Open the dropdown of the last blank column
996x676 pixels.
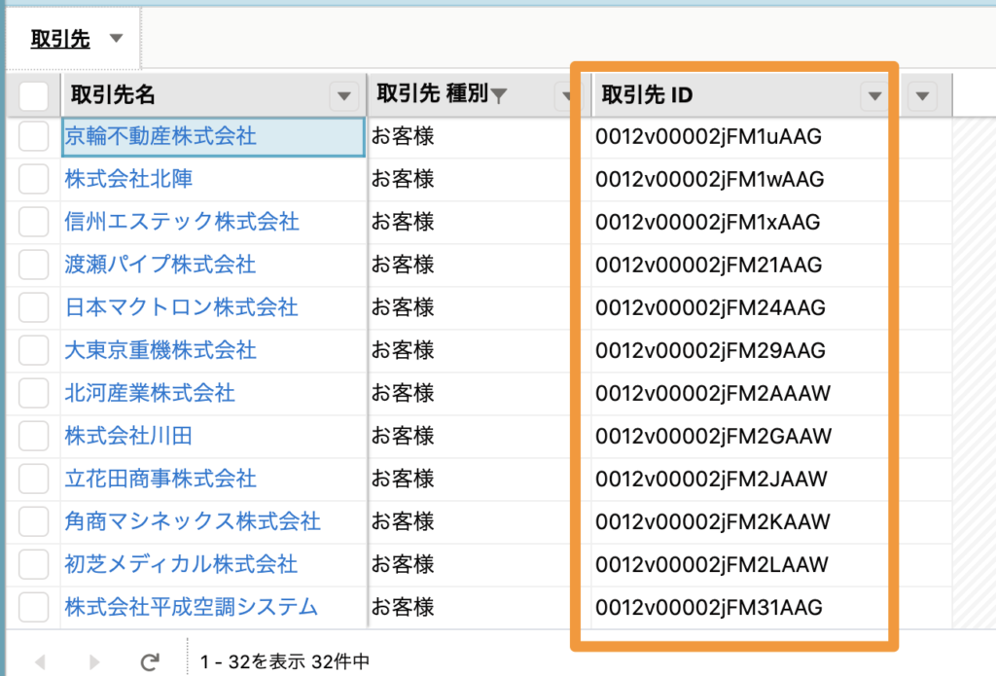pyautogui.click(x=922, y=96)
